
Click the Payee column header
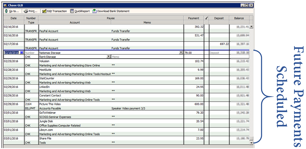(x=111, y=18)
